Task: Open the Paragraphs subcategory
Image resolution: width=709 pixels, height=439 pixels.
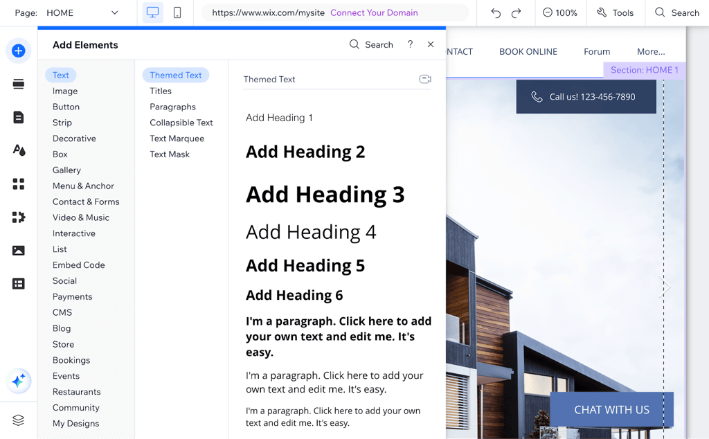Action: [172, 107]
